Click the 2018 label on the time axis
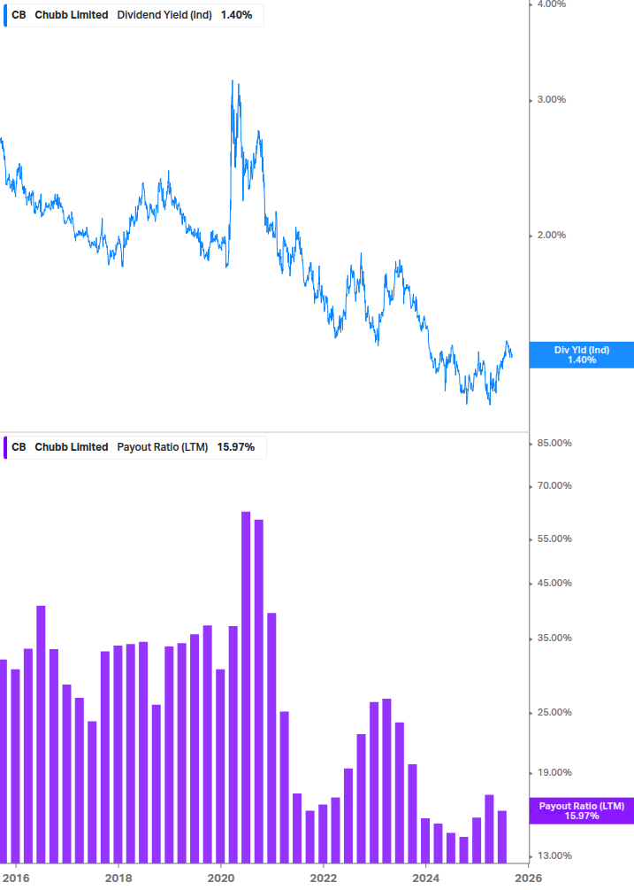 [118, 878]
